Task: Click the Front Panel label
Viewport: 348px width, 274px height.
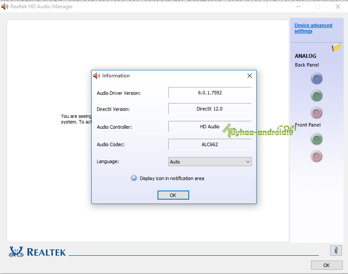Action: click(x=308, y=125)
